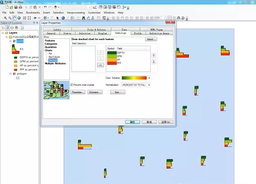Click the Open map document folder icon

point(11,7)
